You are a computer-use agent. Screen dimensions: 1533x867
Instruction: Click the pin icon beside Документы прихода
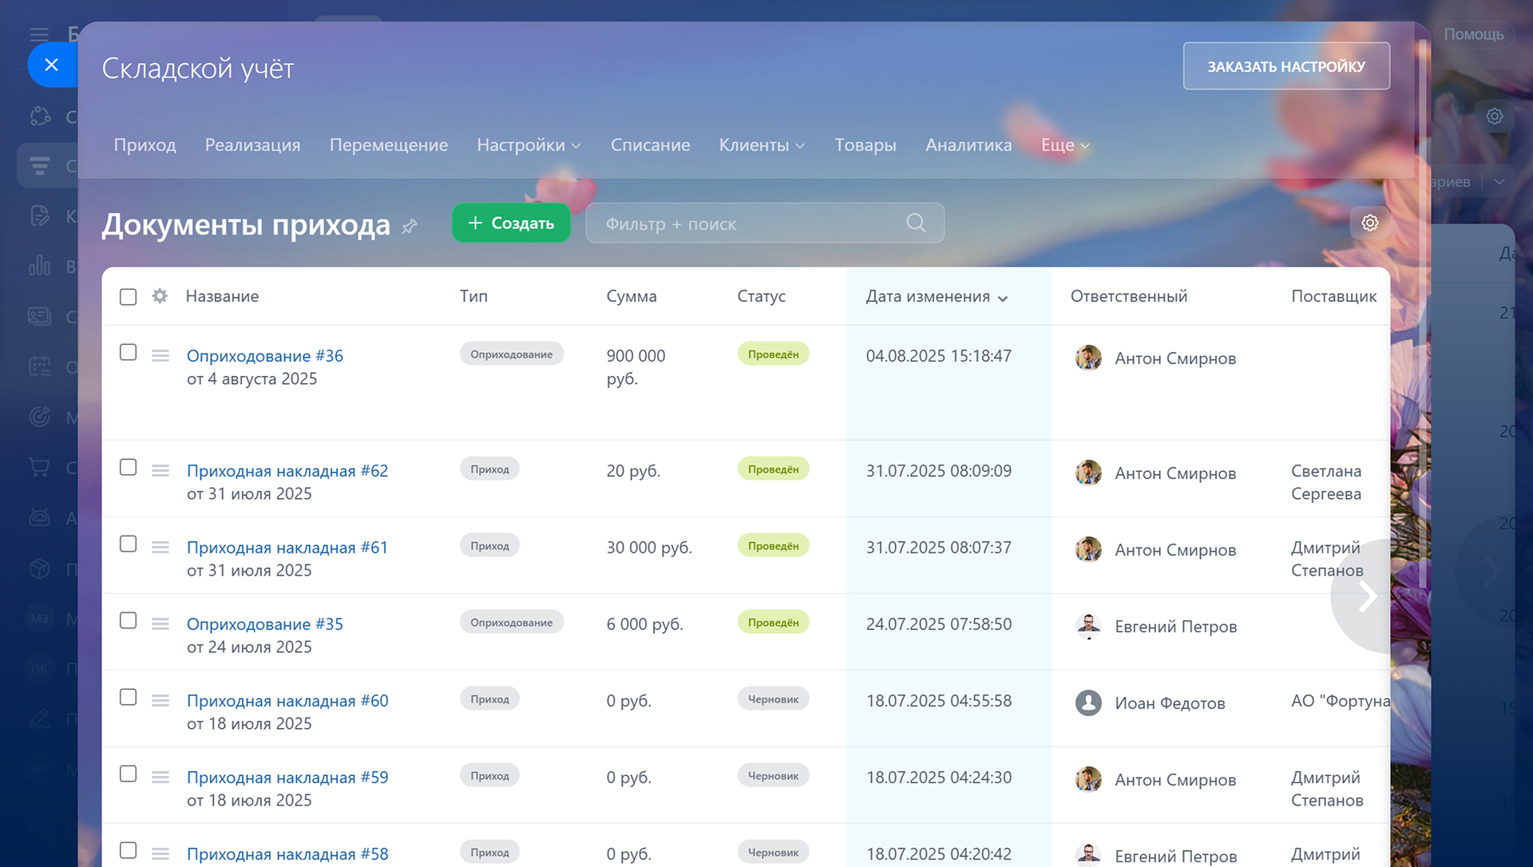(x=410, y=227)
